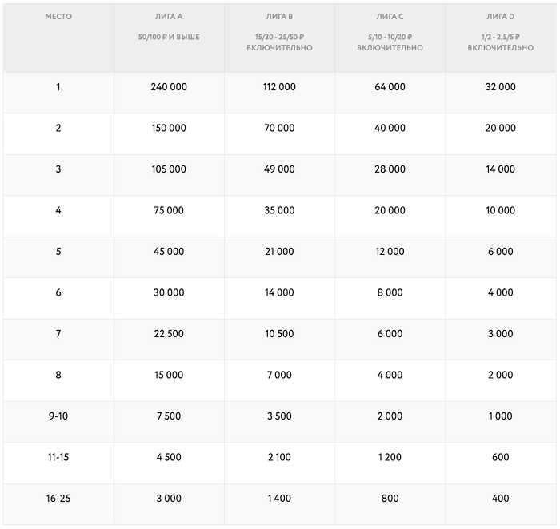The width and height of the screenshot is (560, 529).
Task: Click place row 16-25 label
Action: pos(58,499)
